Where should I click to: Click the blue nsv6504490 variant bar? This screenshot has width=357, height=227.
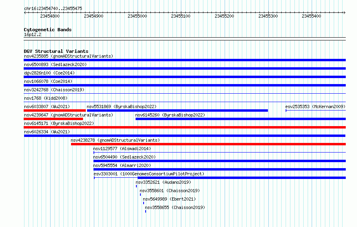[x=219, y=161]
